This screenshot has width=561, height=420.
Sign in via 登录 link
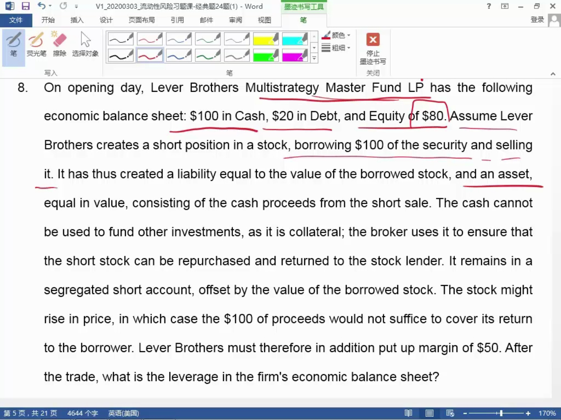tap(537, 20)
